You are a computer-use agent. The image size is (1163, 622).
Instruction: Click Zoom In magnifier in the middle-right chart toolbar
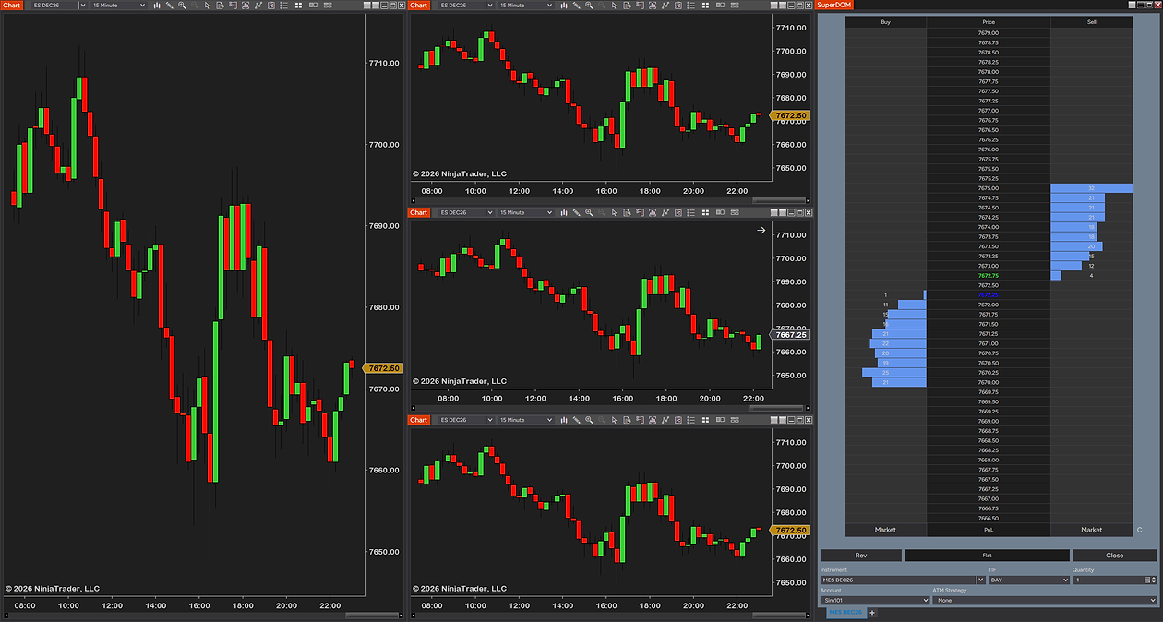click(x=589, y=212)
